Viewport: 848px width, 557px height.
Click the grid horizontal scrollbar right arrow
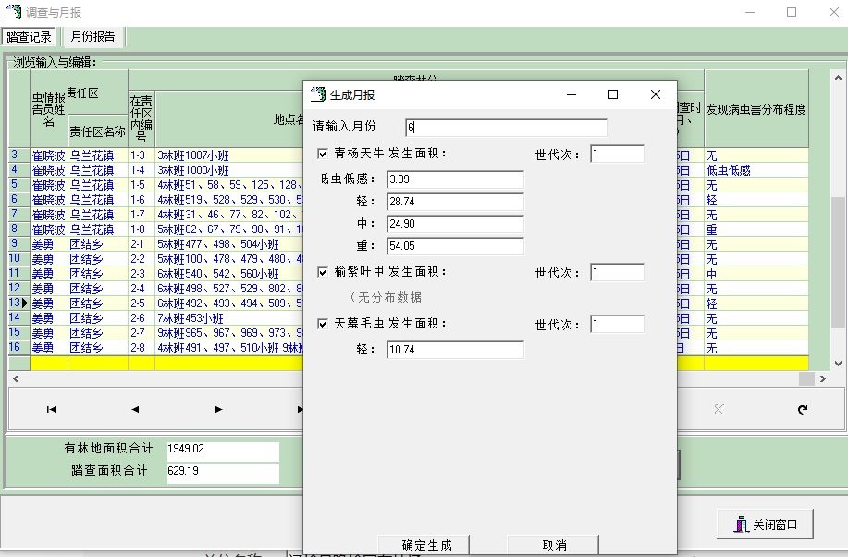coord(823,378)
